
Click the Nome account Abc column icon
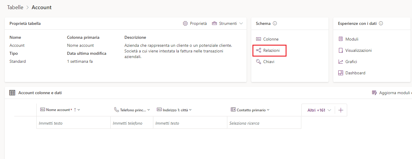tap(42, 110)
